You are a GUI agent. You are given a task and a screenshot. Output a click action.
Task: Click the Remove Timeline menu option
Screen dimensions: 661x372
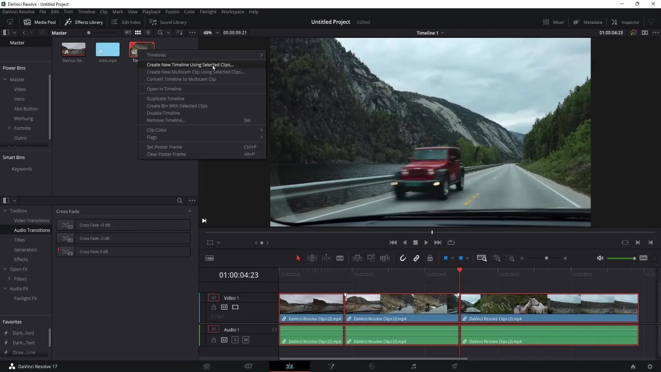click(166, 120)
